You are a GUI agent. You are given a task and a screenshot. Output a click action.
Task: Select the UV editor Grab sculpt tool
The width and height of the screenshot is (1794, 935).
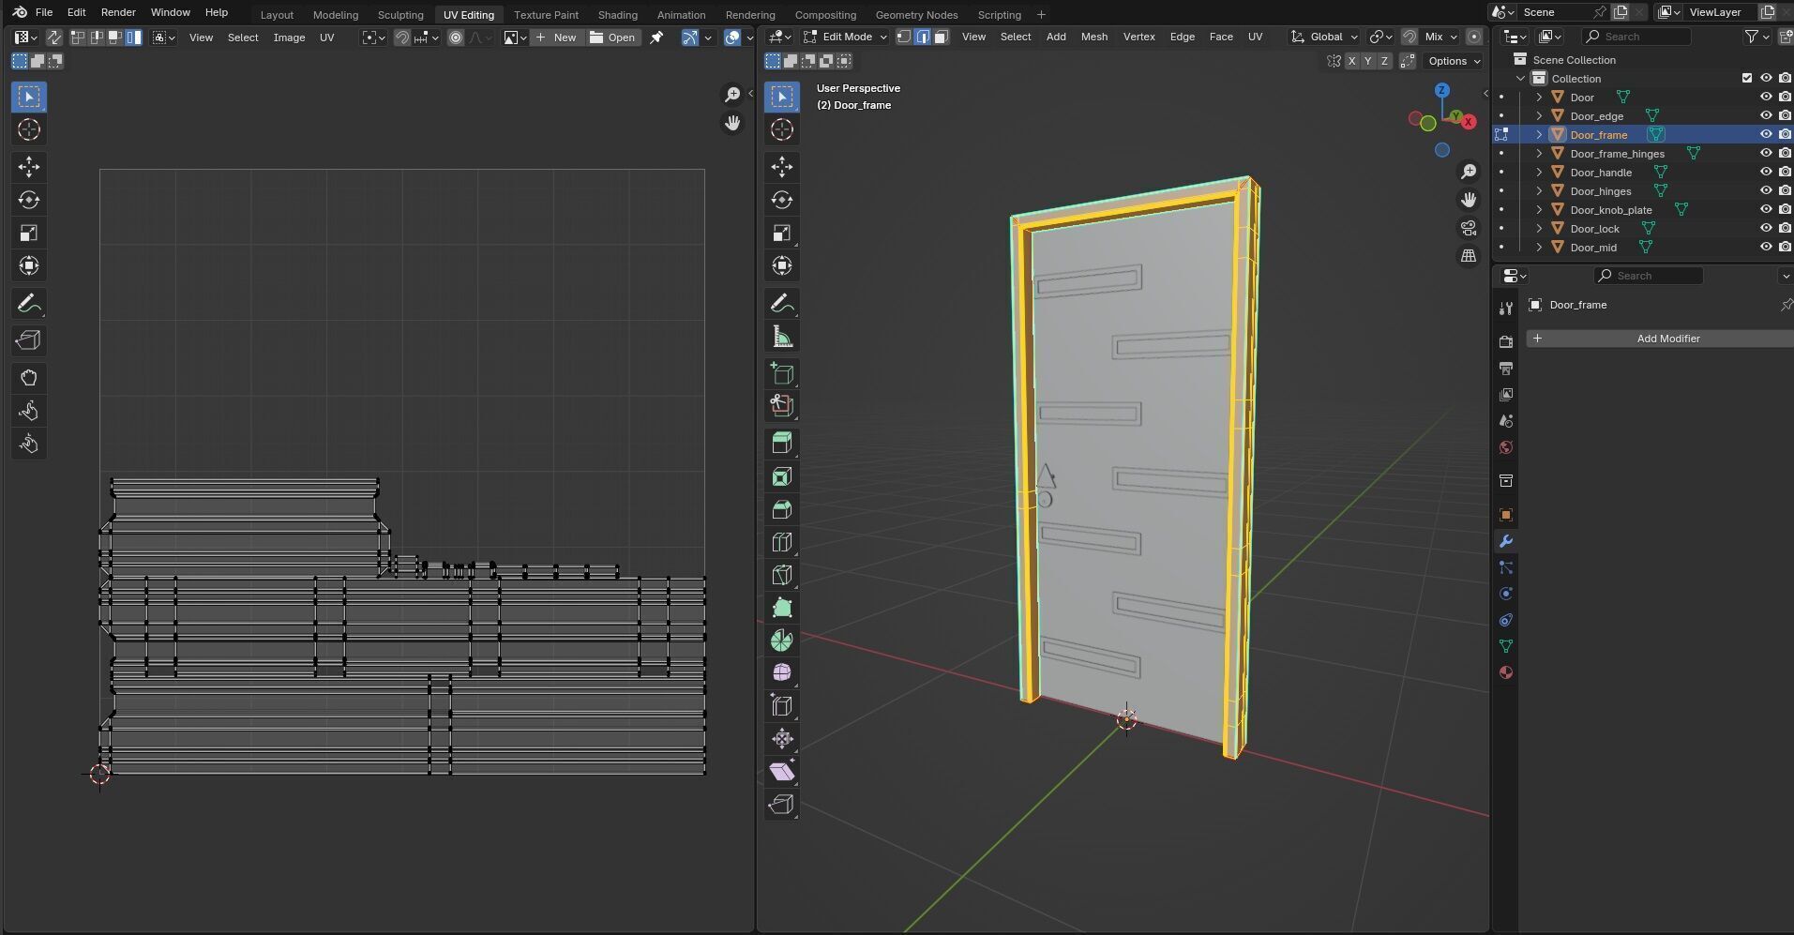(29, 378)
